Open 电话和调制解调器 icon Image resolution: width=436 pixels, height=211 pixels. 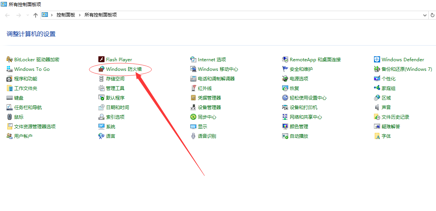pyautogui.click(x=193, y=79)
